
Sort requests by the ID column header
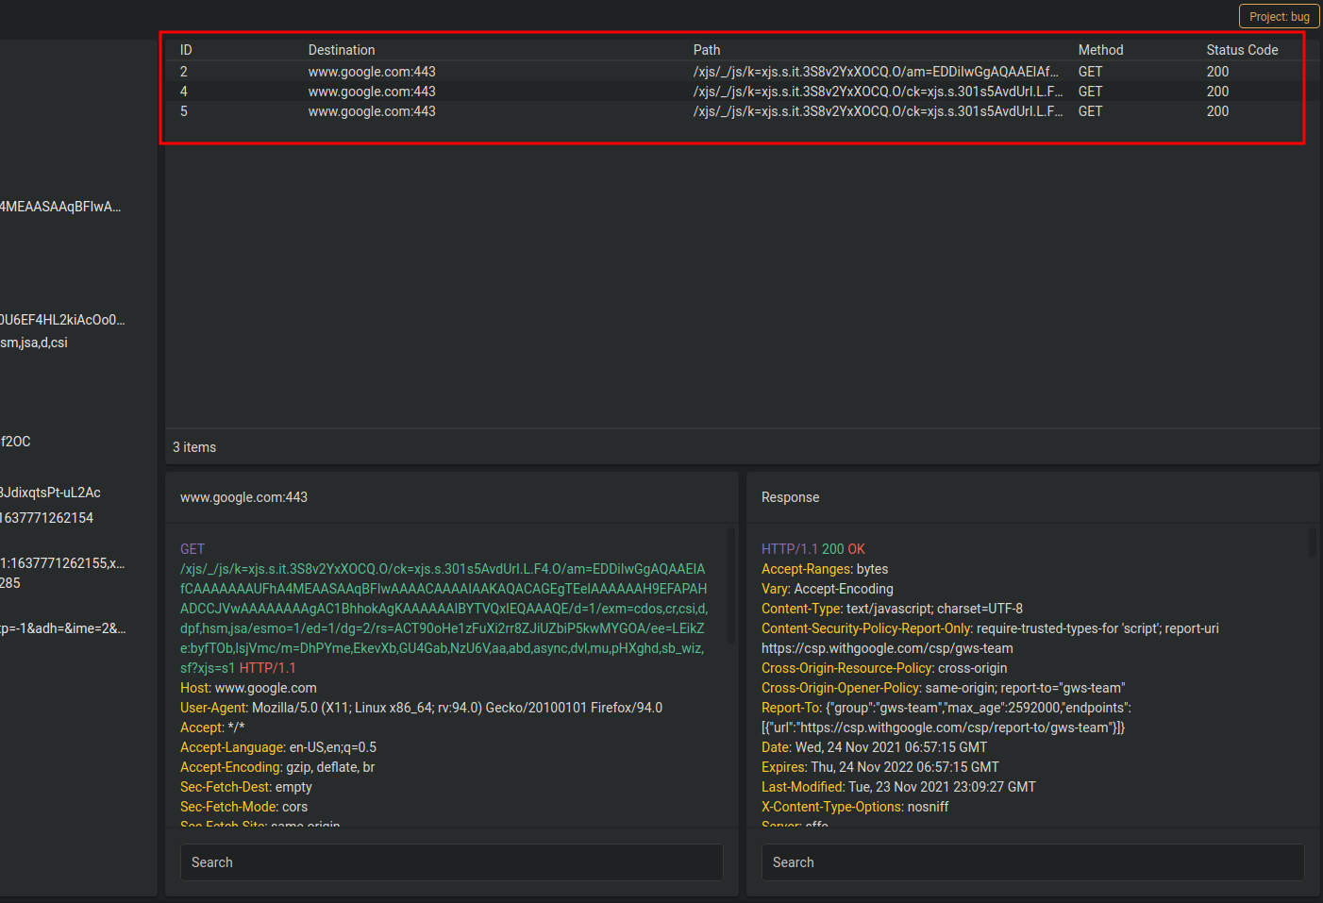[x=185, y=49]
